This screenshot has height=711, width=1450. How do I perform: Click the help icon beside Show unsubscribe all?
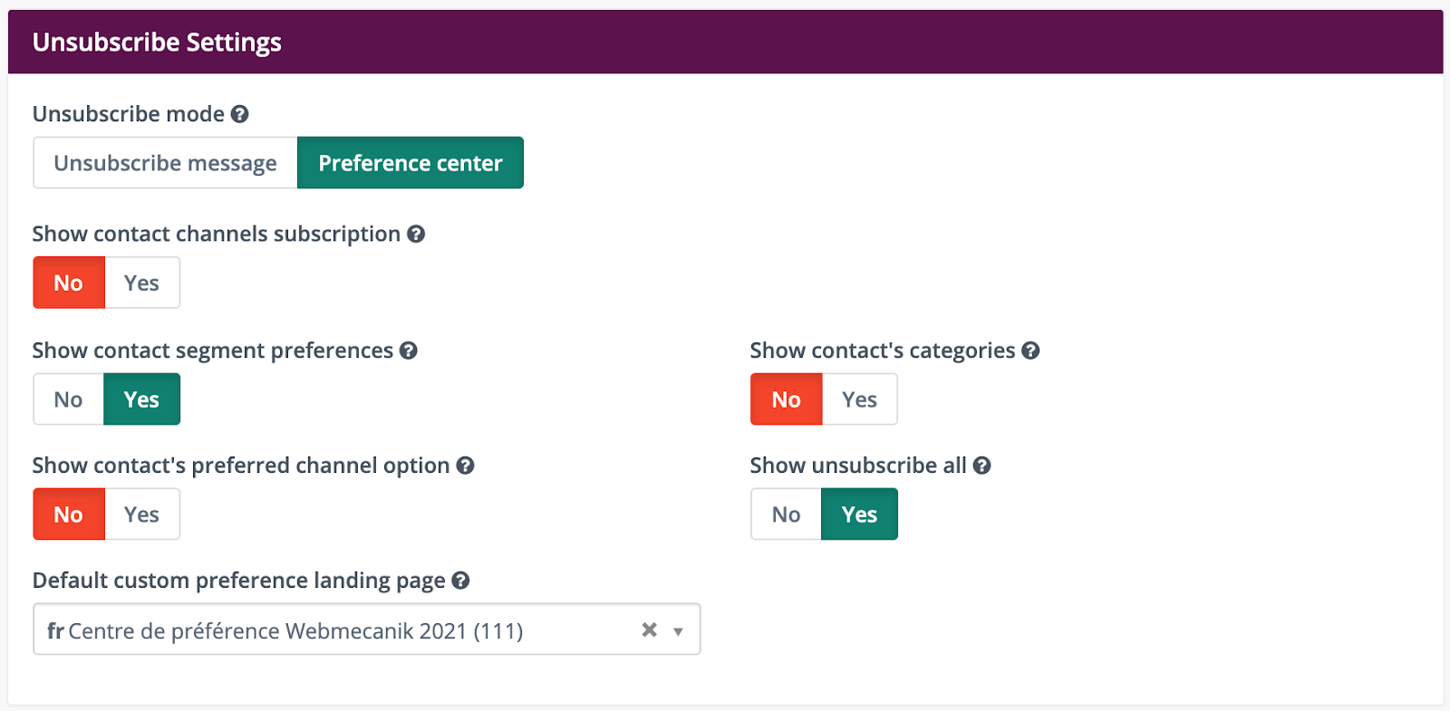(x=982, y=466)
